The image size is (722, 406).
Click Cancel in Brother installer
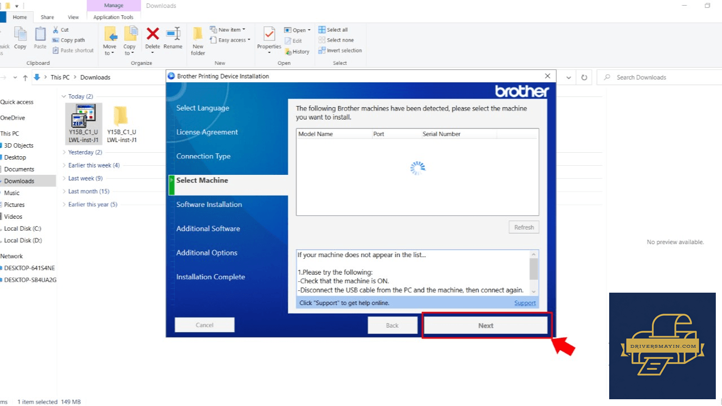(205, 325)
